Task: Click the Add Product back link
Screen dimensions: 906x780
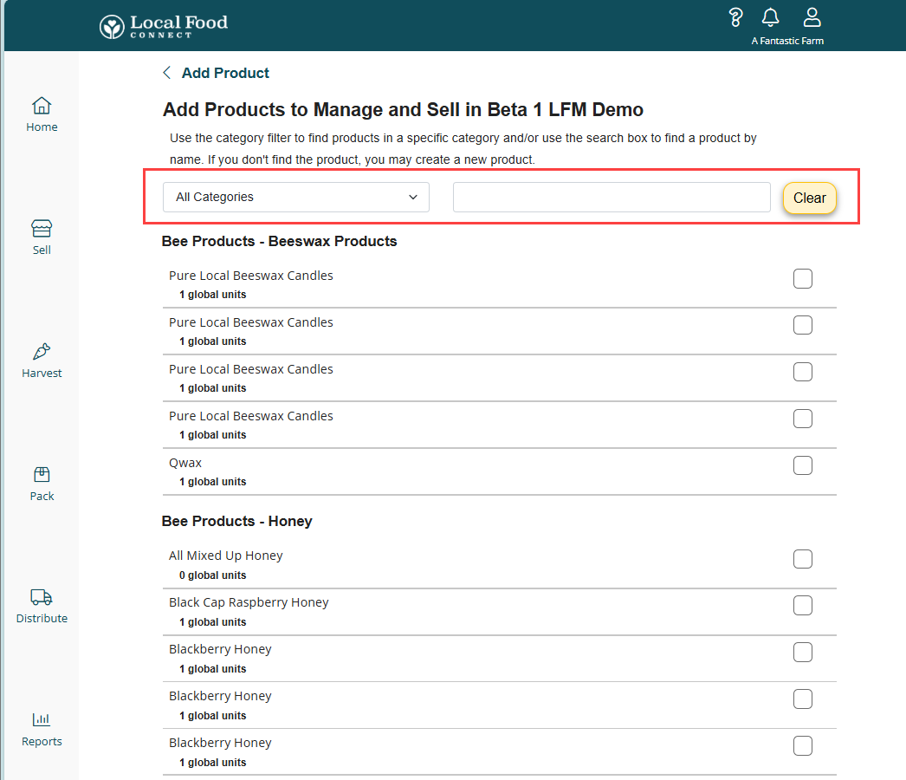Action: tap(225, 73)
